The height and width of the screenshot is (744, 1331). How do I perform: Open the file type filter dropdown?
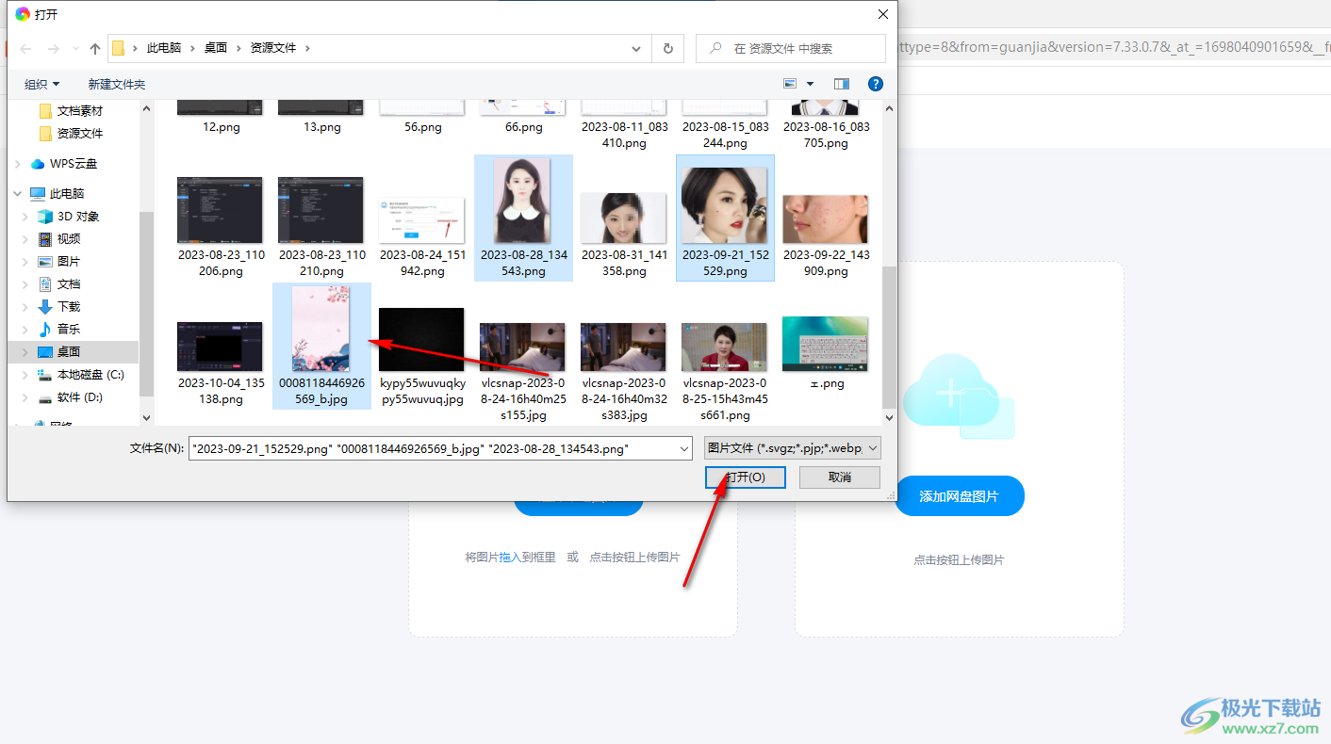(792, 448)
